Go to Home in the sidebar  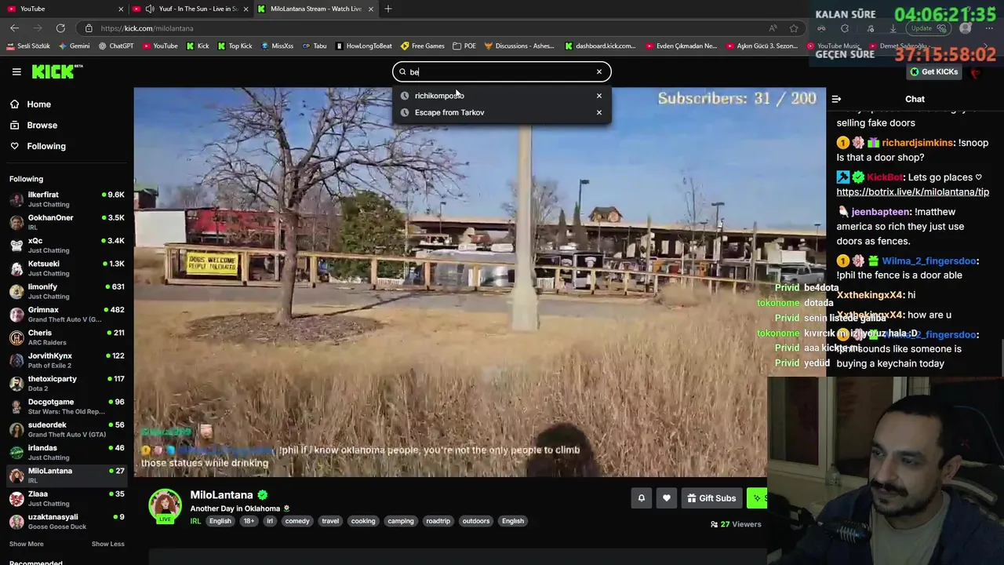(30, 104)
